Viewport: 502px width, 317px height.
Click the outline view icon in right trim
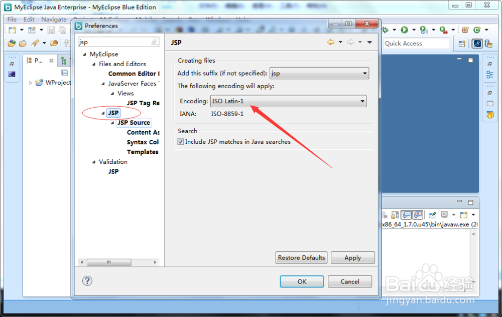point(490,75)
